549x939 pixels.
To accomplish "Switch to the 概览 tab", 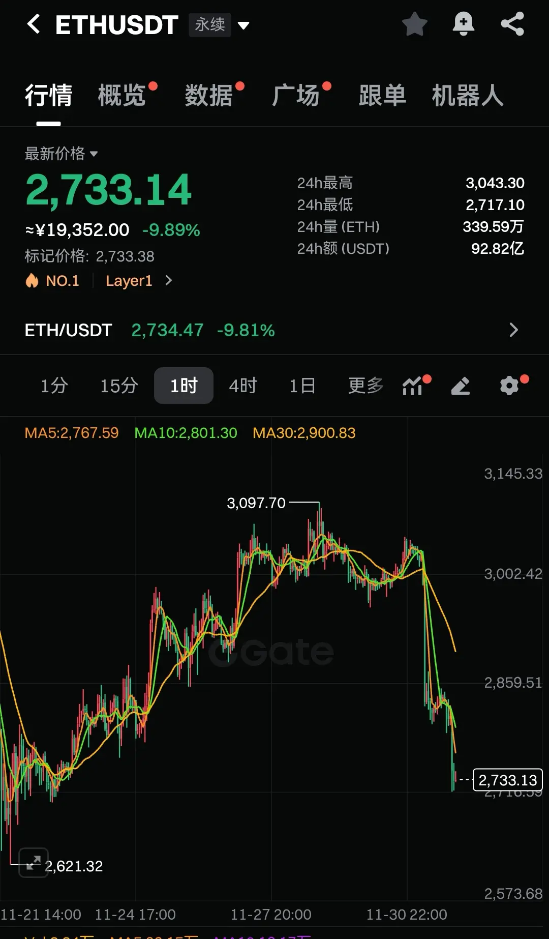I will pyautogui.click(x=122, y=95).
